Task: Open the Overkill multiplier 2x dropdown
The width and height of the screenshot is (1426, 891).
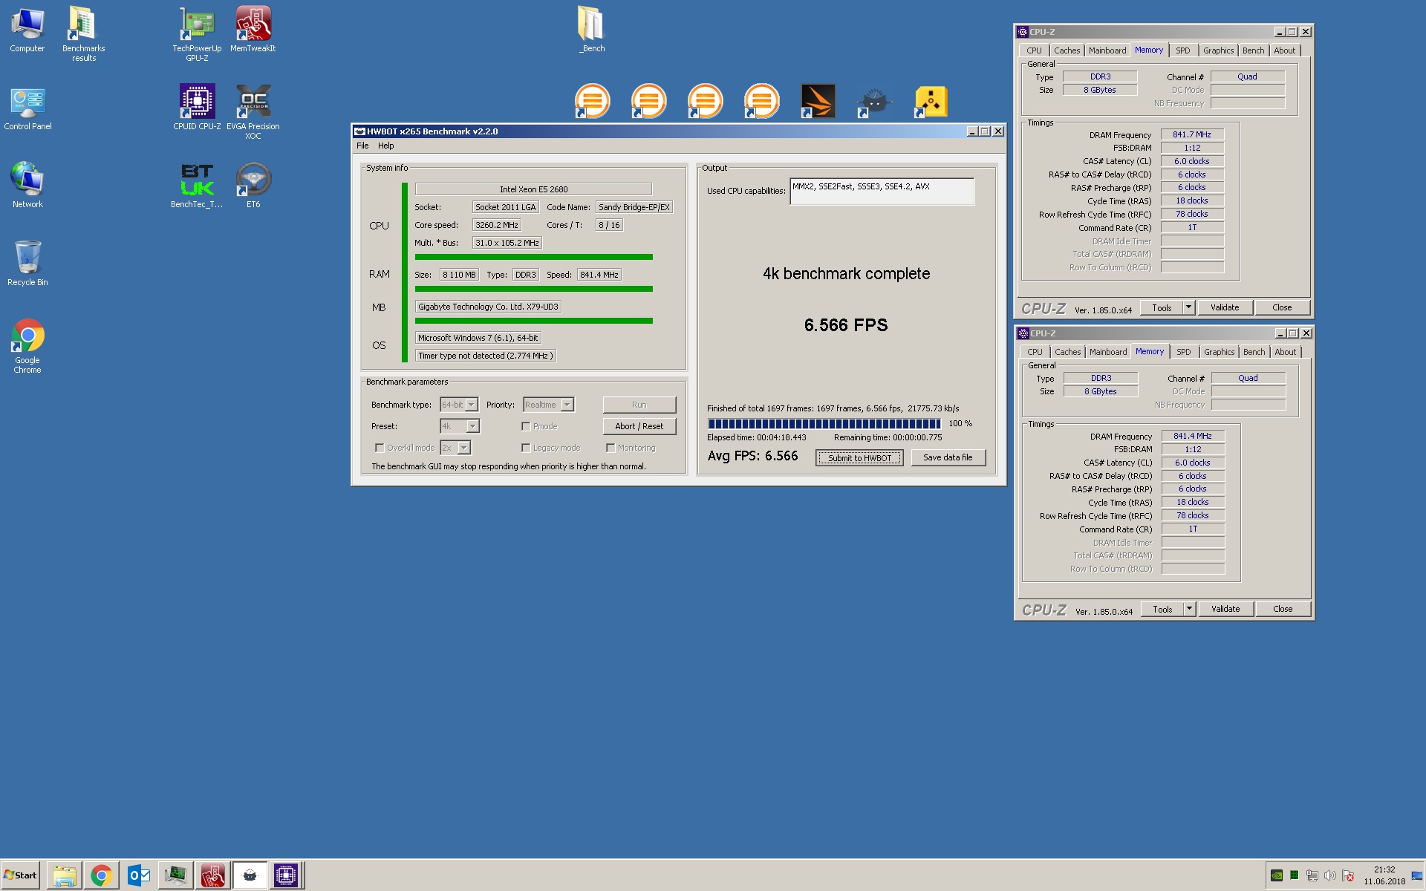Action: pyautogui.click(x=455, y=448)
